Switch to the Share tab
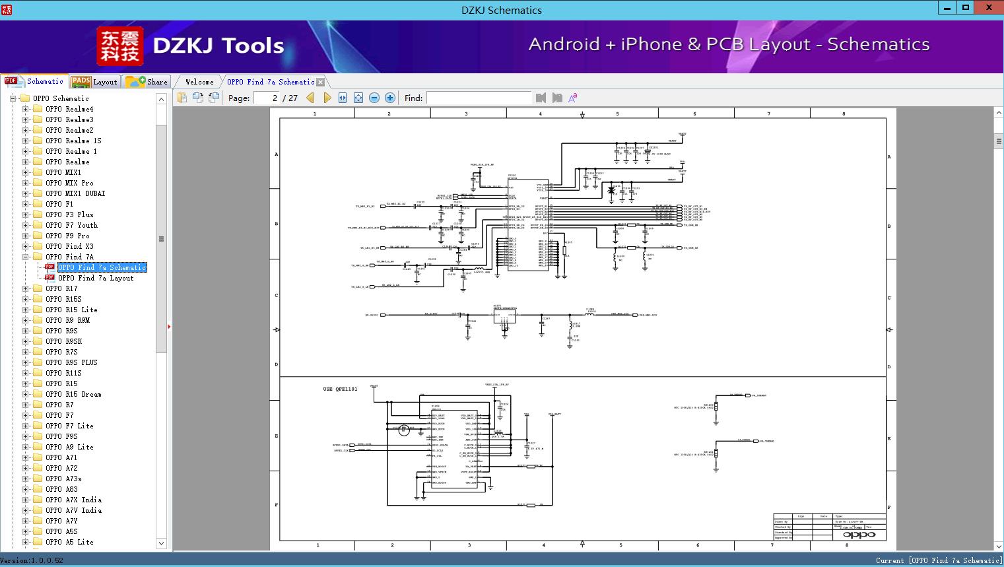 click(x=147, y=81)
